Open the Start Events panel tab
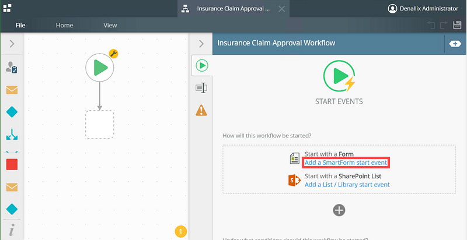This screenshot has height=240, width=467. [x=202, y=65]
